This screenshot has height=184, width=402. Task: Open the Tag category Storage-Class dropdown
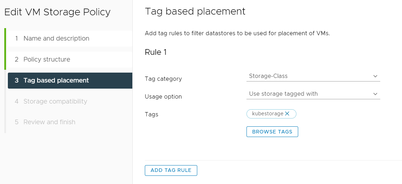pos(310,76)
